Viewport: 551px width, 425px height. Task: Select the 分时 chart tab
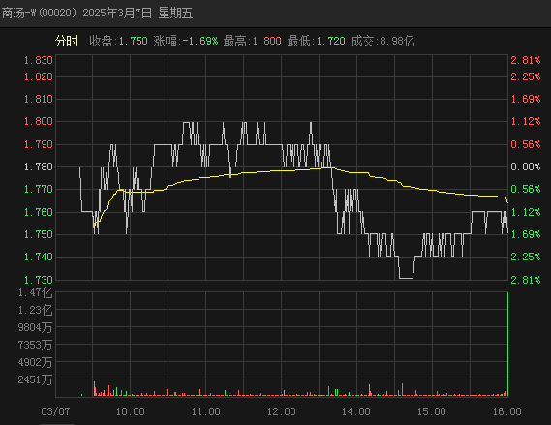(66, 41)
